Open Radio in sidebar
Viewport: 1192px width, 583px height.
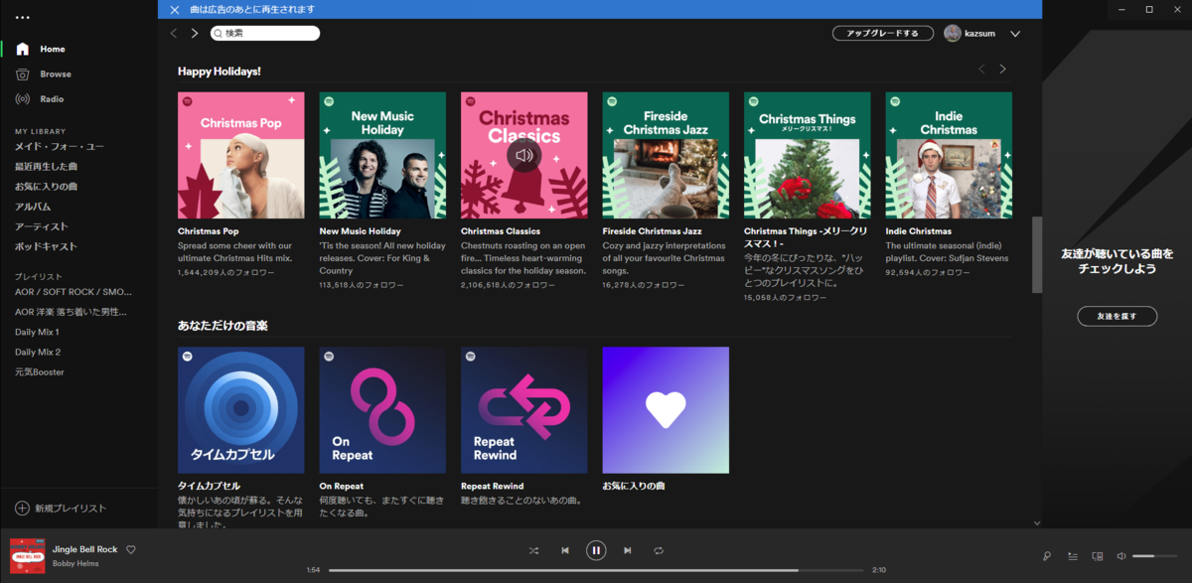tap(52, 99)
